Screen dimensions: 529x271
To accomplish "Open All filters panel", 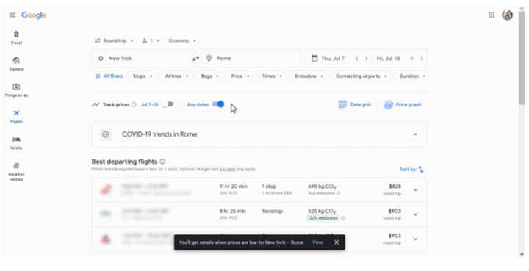I will point(109,76).
